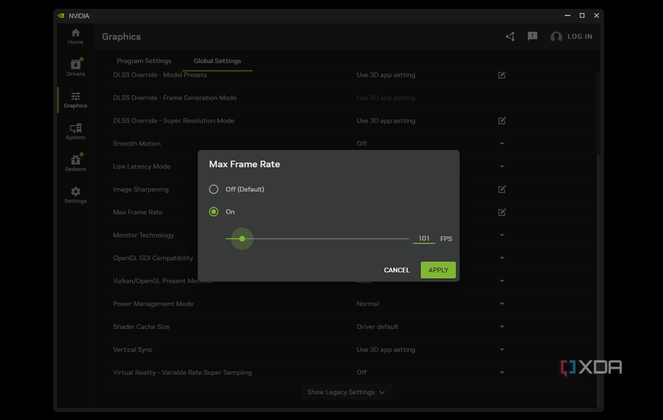The image size is (663, 420).
Task: Click the APPLY button
Action: (438, 270)
